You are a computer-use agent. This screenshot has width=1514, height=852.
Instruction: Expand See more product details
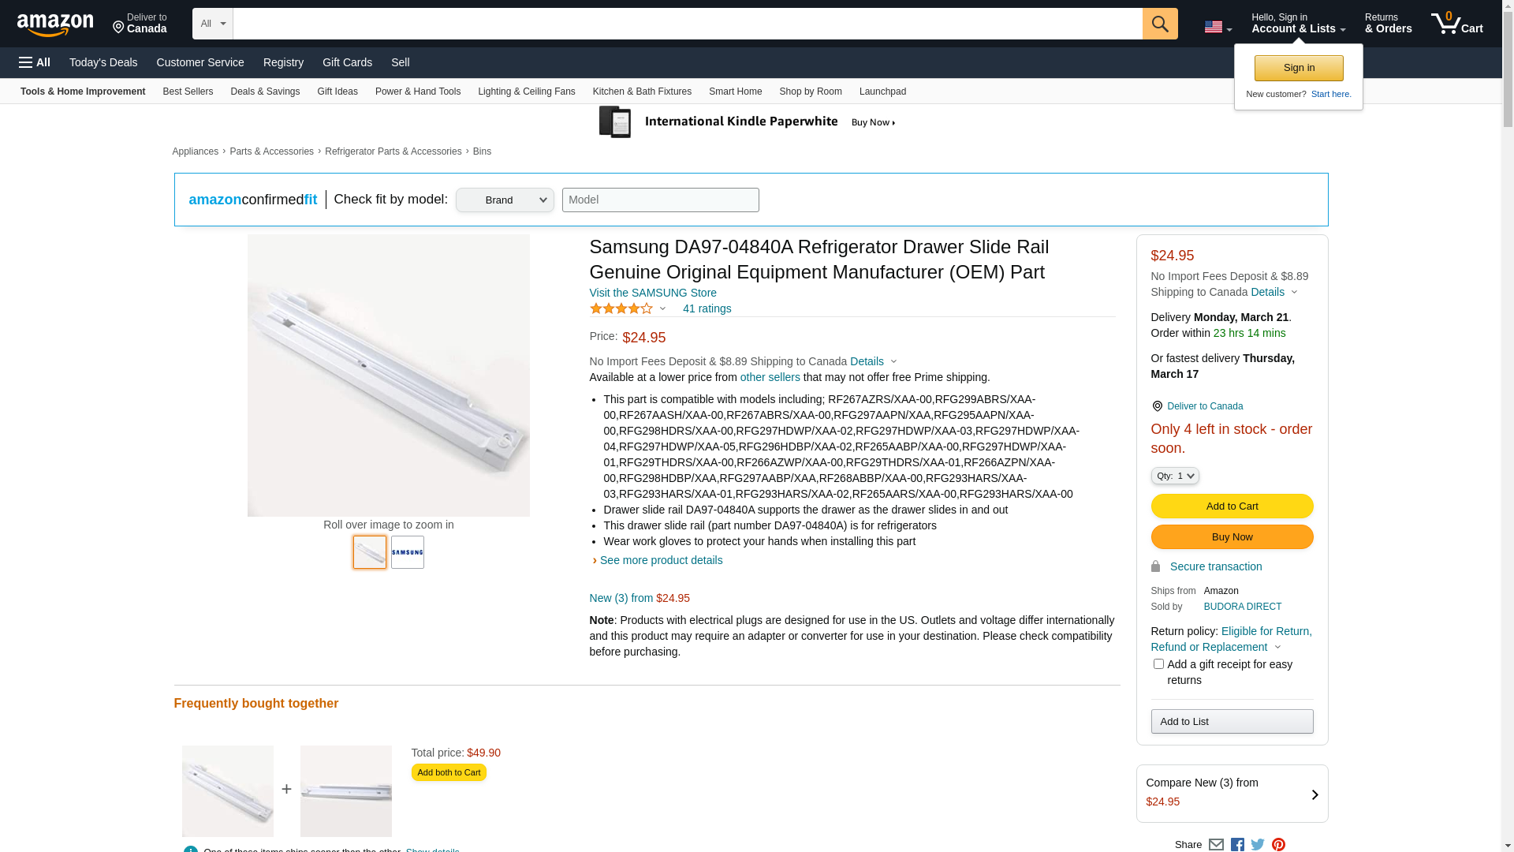click(x=661, y=560)
